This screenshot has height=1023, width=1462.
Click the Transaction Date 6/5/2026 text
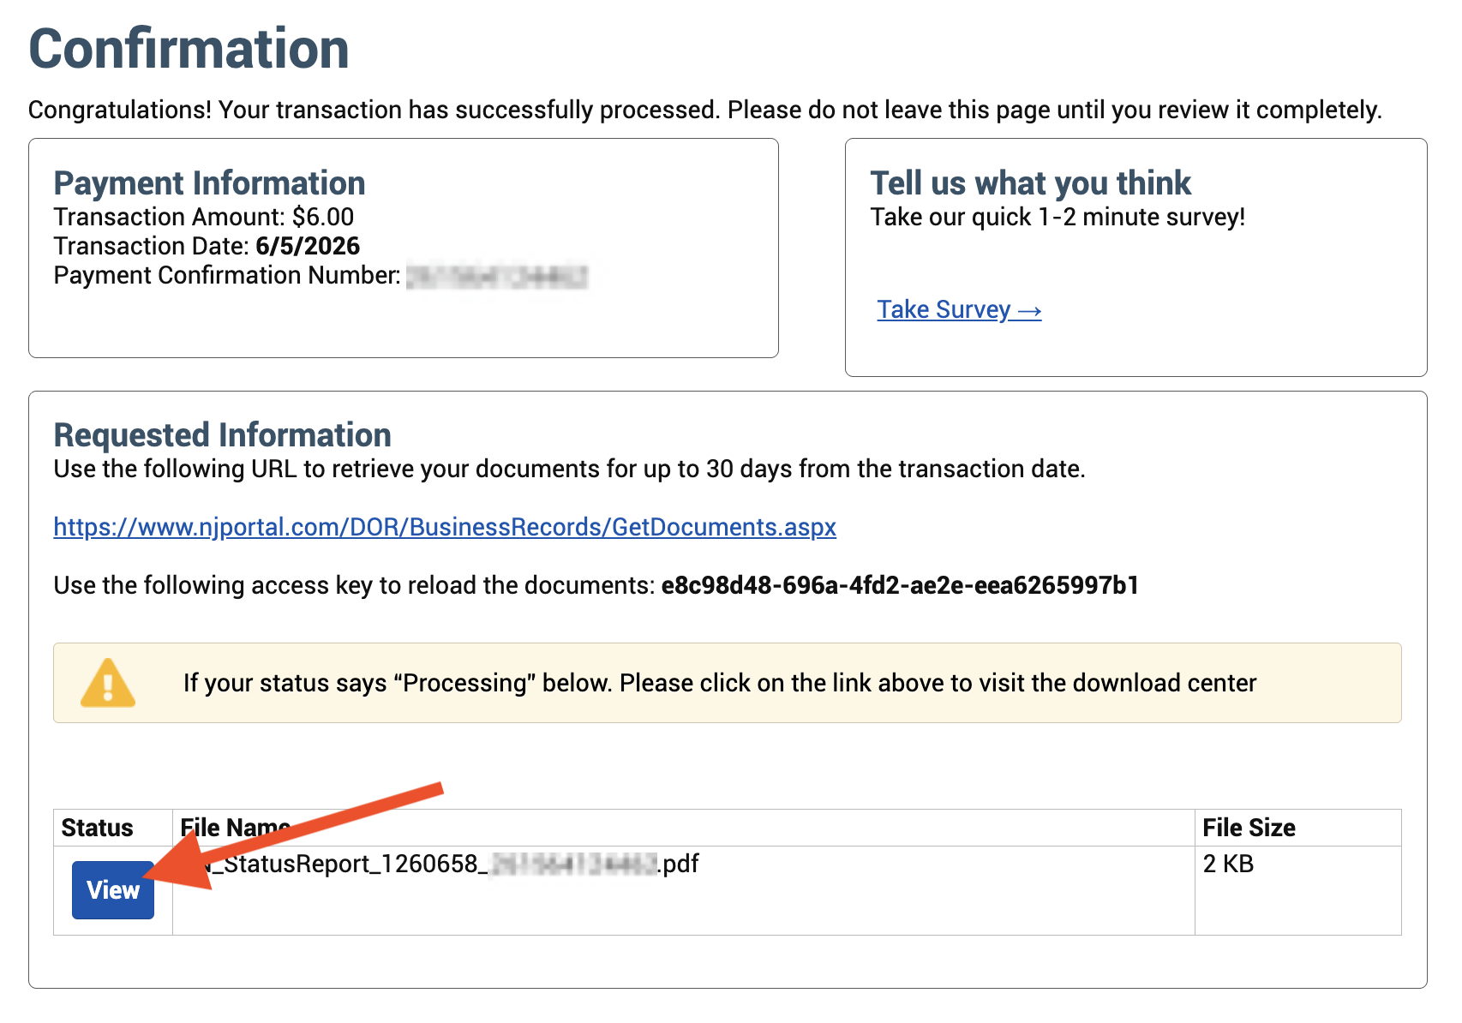coord(207,246)
